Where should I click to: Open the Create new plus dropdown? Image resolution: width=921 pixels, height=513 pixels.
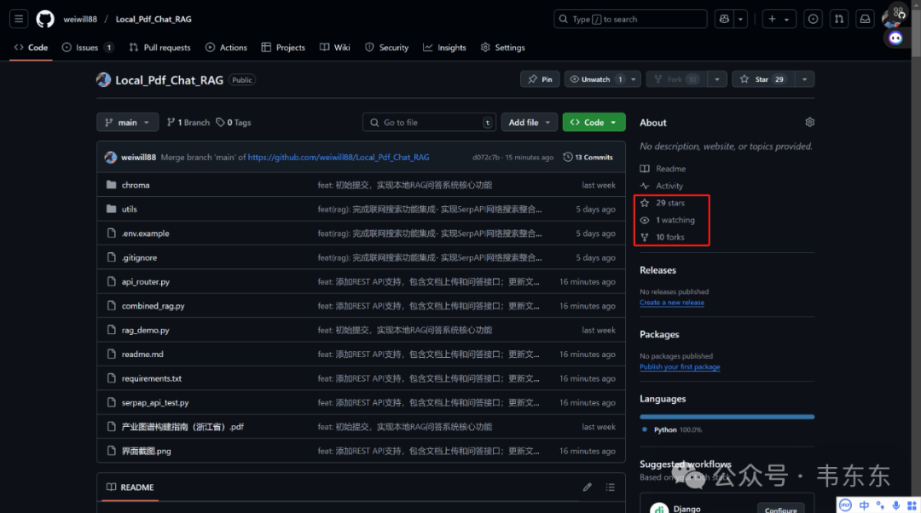tap(779, 19)
